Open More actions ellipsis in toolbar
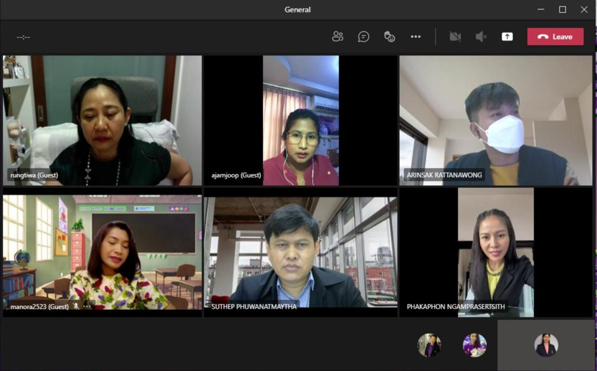597x371 pixels. tap(416, 36)
